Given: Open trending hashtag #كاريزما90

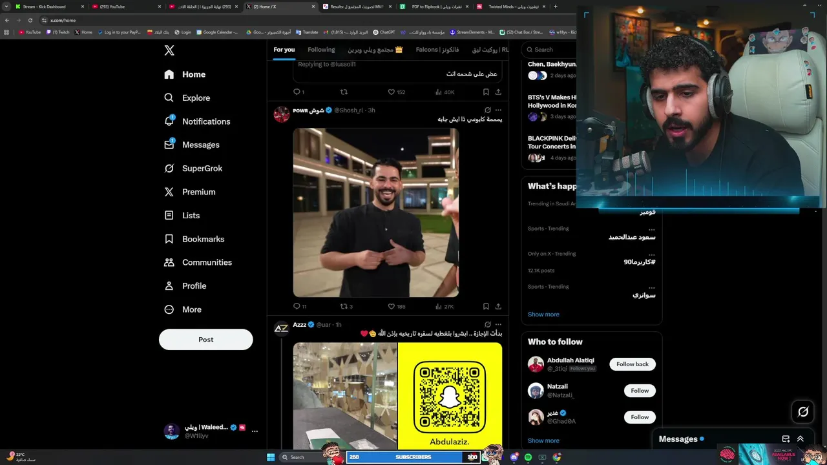Looking at the screenshot, I should point(640,262).
